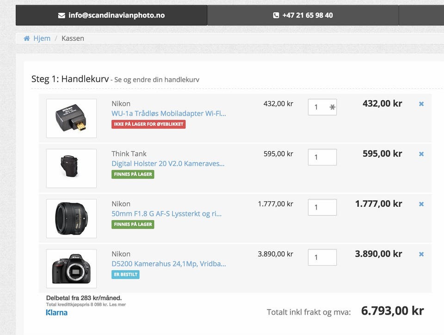Click the phone icon in header
444x335 pixels.
tap(276, 15)
